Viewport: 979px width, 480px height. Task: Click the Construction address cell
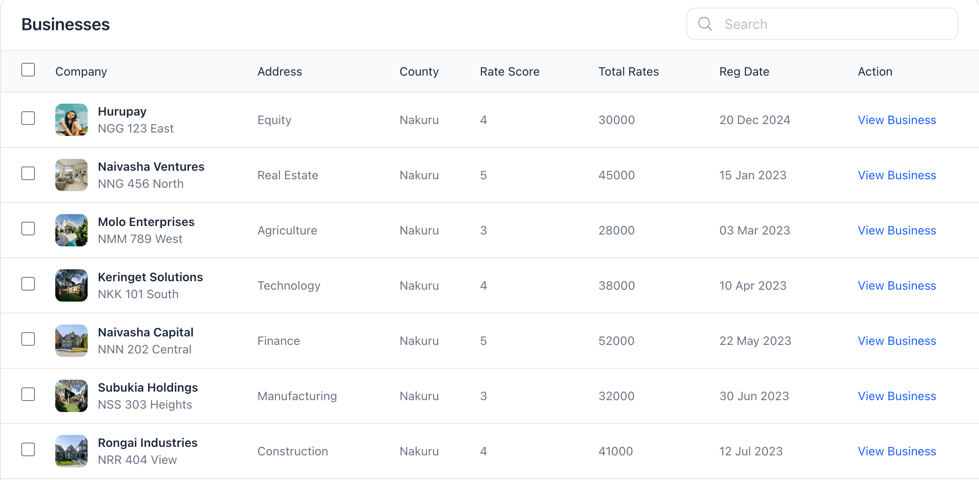tap(293, 451)
